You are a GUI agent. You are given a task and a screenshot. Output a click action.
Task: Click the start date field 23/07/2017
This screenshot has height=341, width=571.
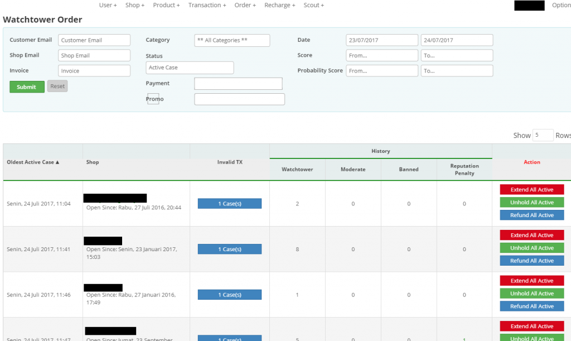point(381,40)
